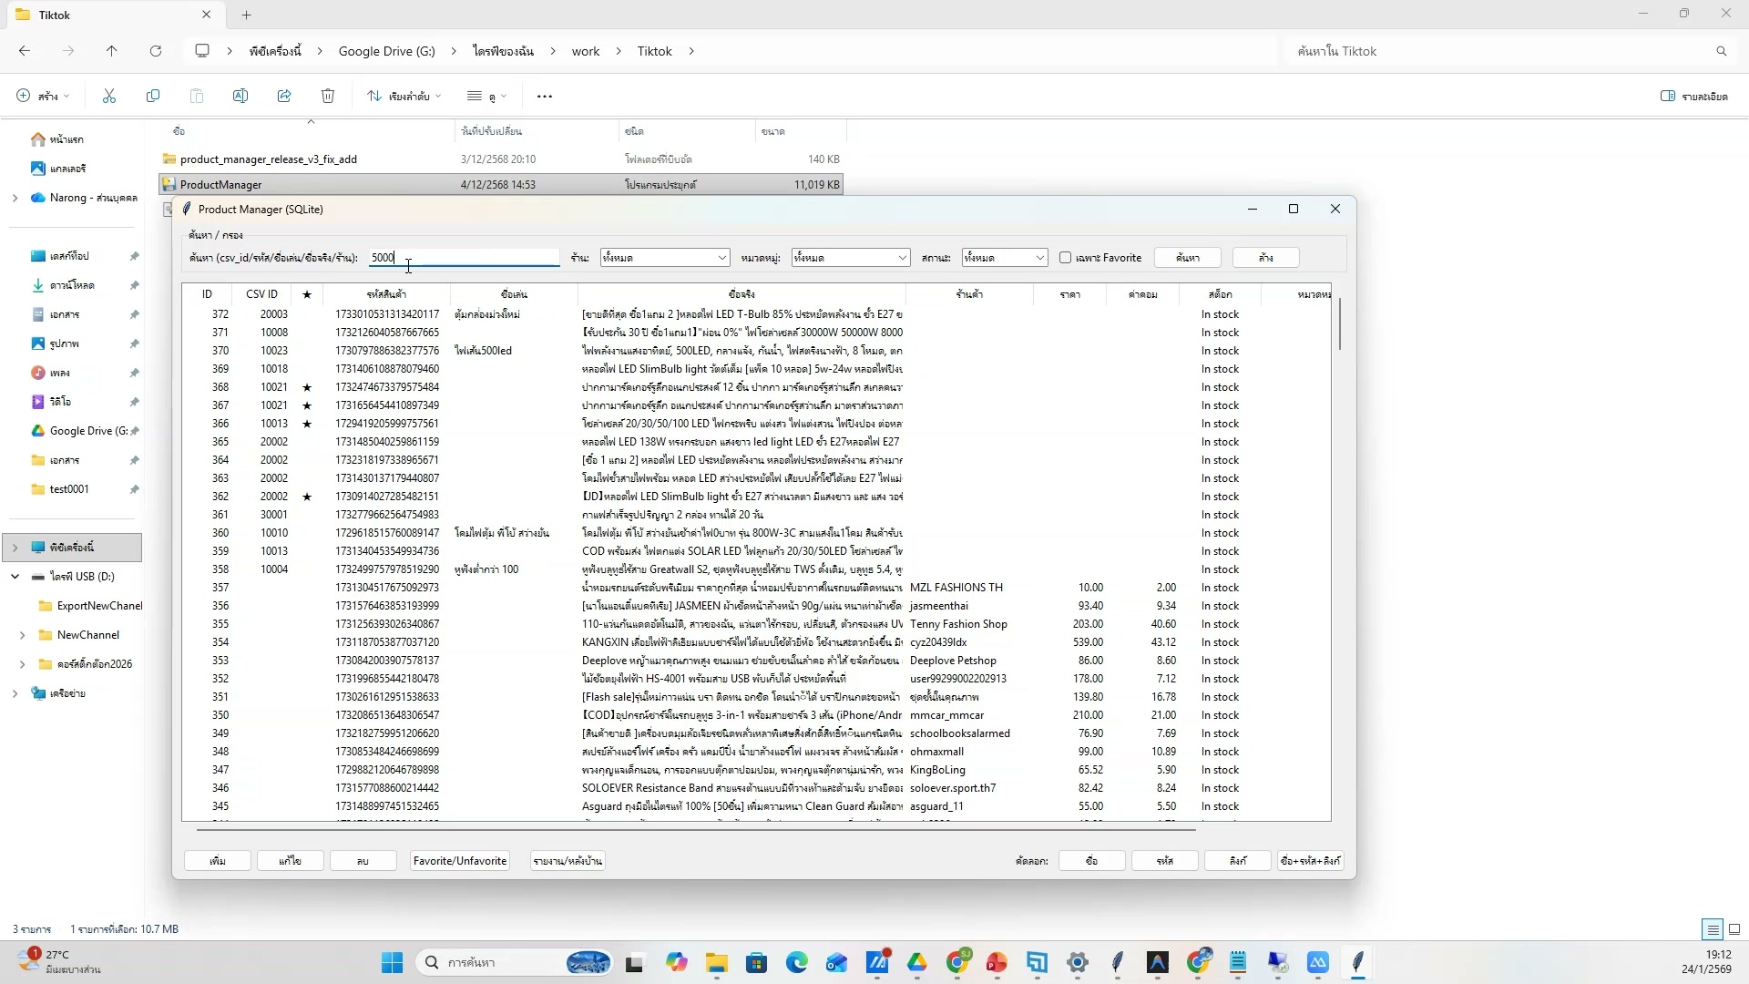
Task: Click the More options ellipsis in toolbar
Action: (545, 97)
